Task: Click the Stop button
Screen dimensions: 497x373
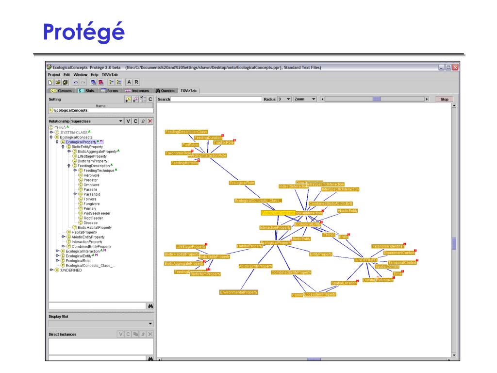Action: (445, 99)
